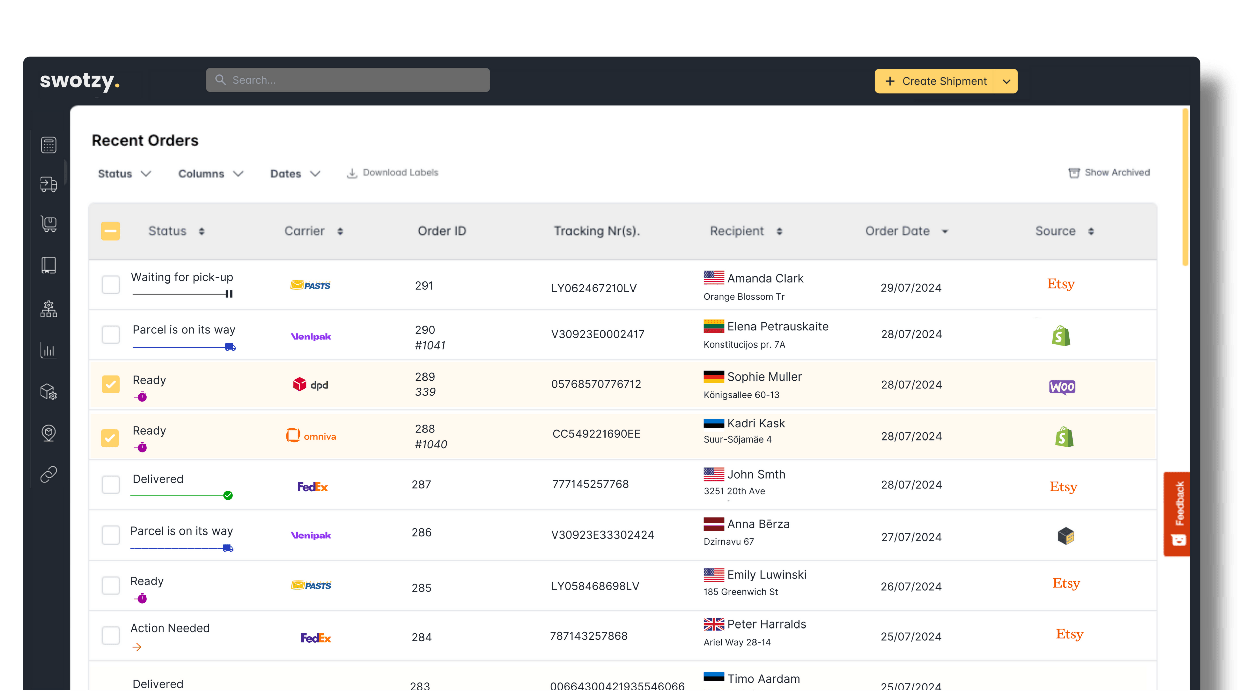This screenshot has height=691, width=1240.
Task: Open the address book sidebar icon
Action: pos(48,265)
